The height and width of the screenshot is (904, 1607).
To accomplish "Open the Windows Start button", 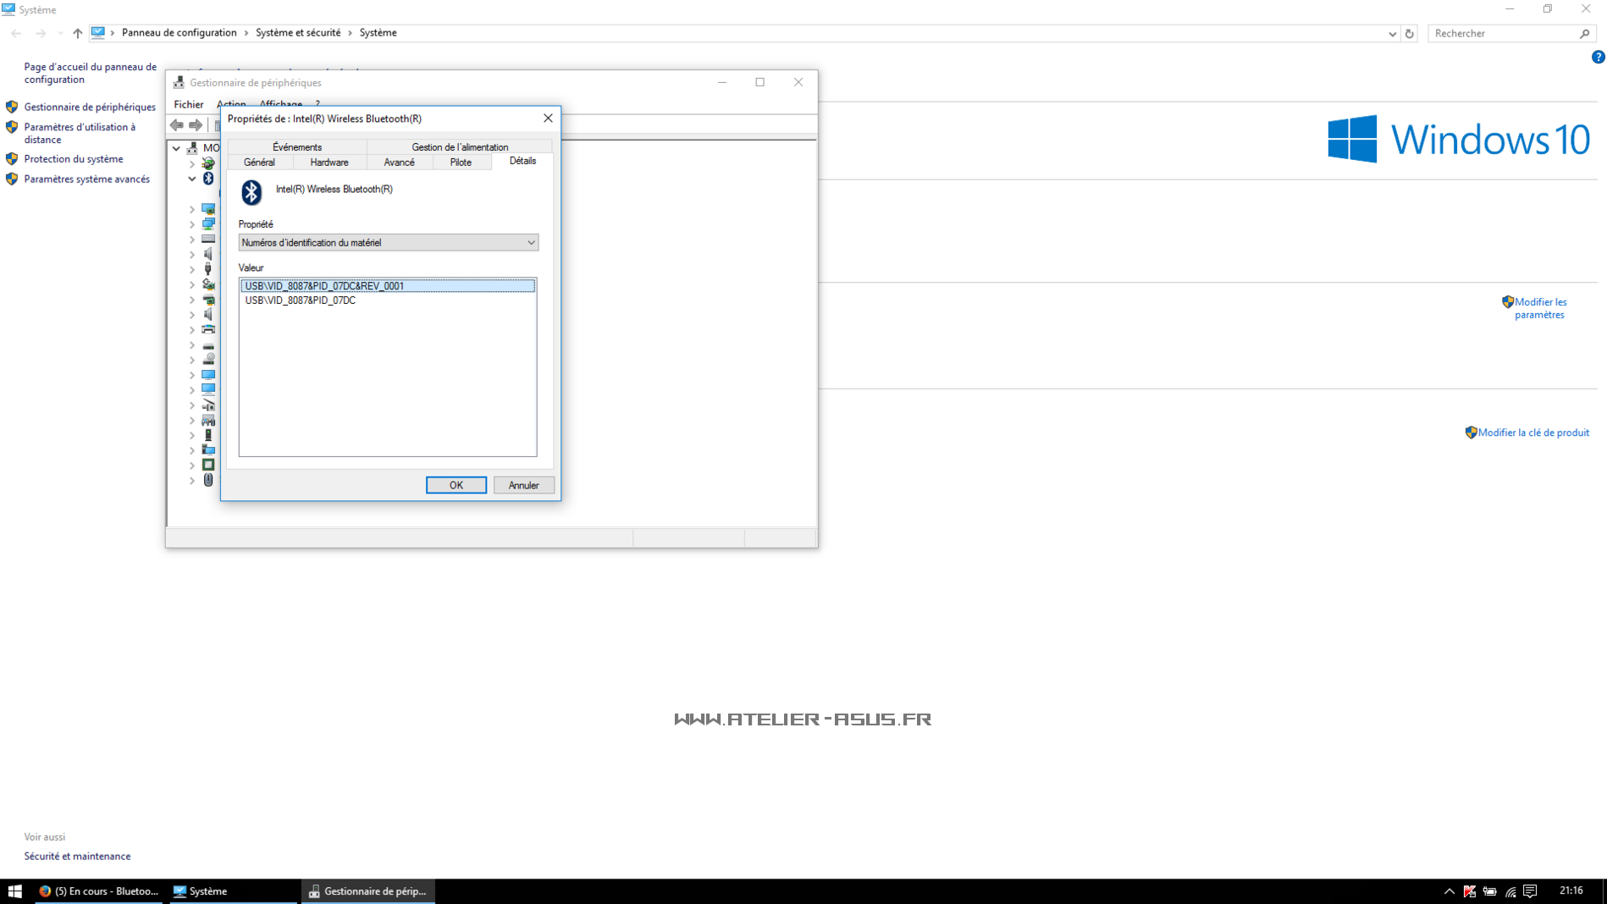I will 14,891.
